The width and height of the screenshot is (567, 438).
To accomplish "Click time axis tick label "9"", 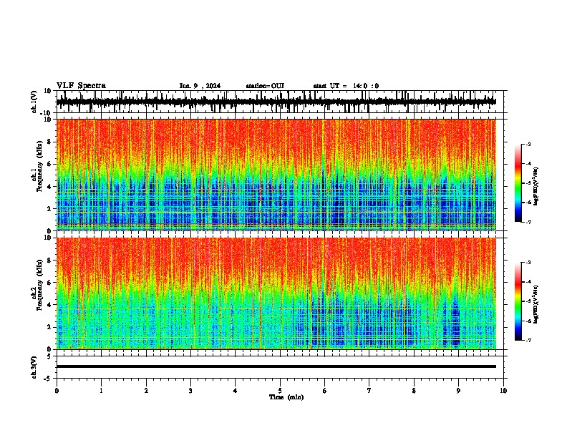I will click(x=458, y=391).
